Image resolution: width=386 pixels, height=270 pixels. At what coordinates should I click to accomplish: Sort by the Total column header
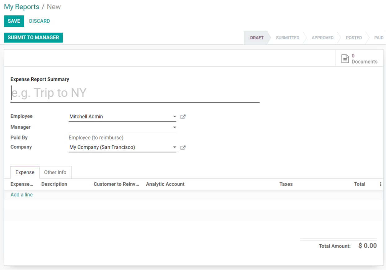point(360,184)
